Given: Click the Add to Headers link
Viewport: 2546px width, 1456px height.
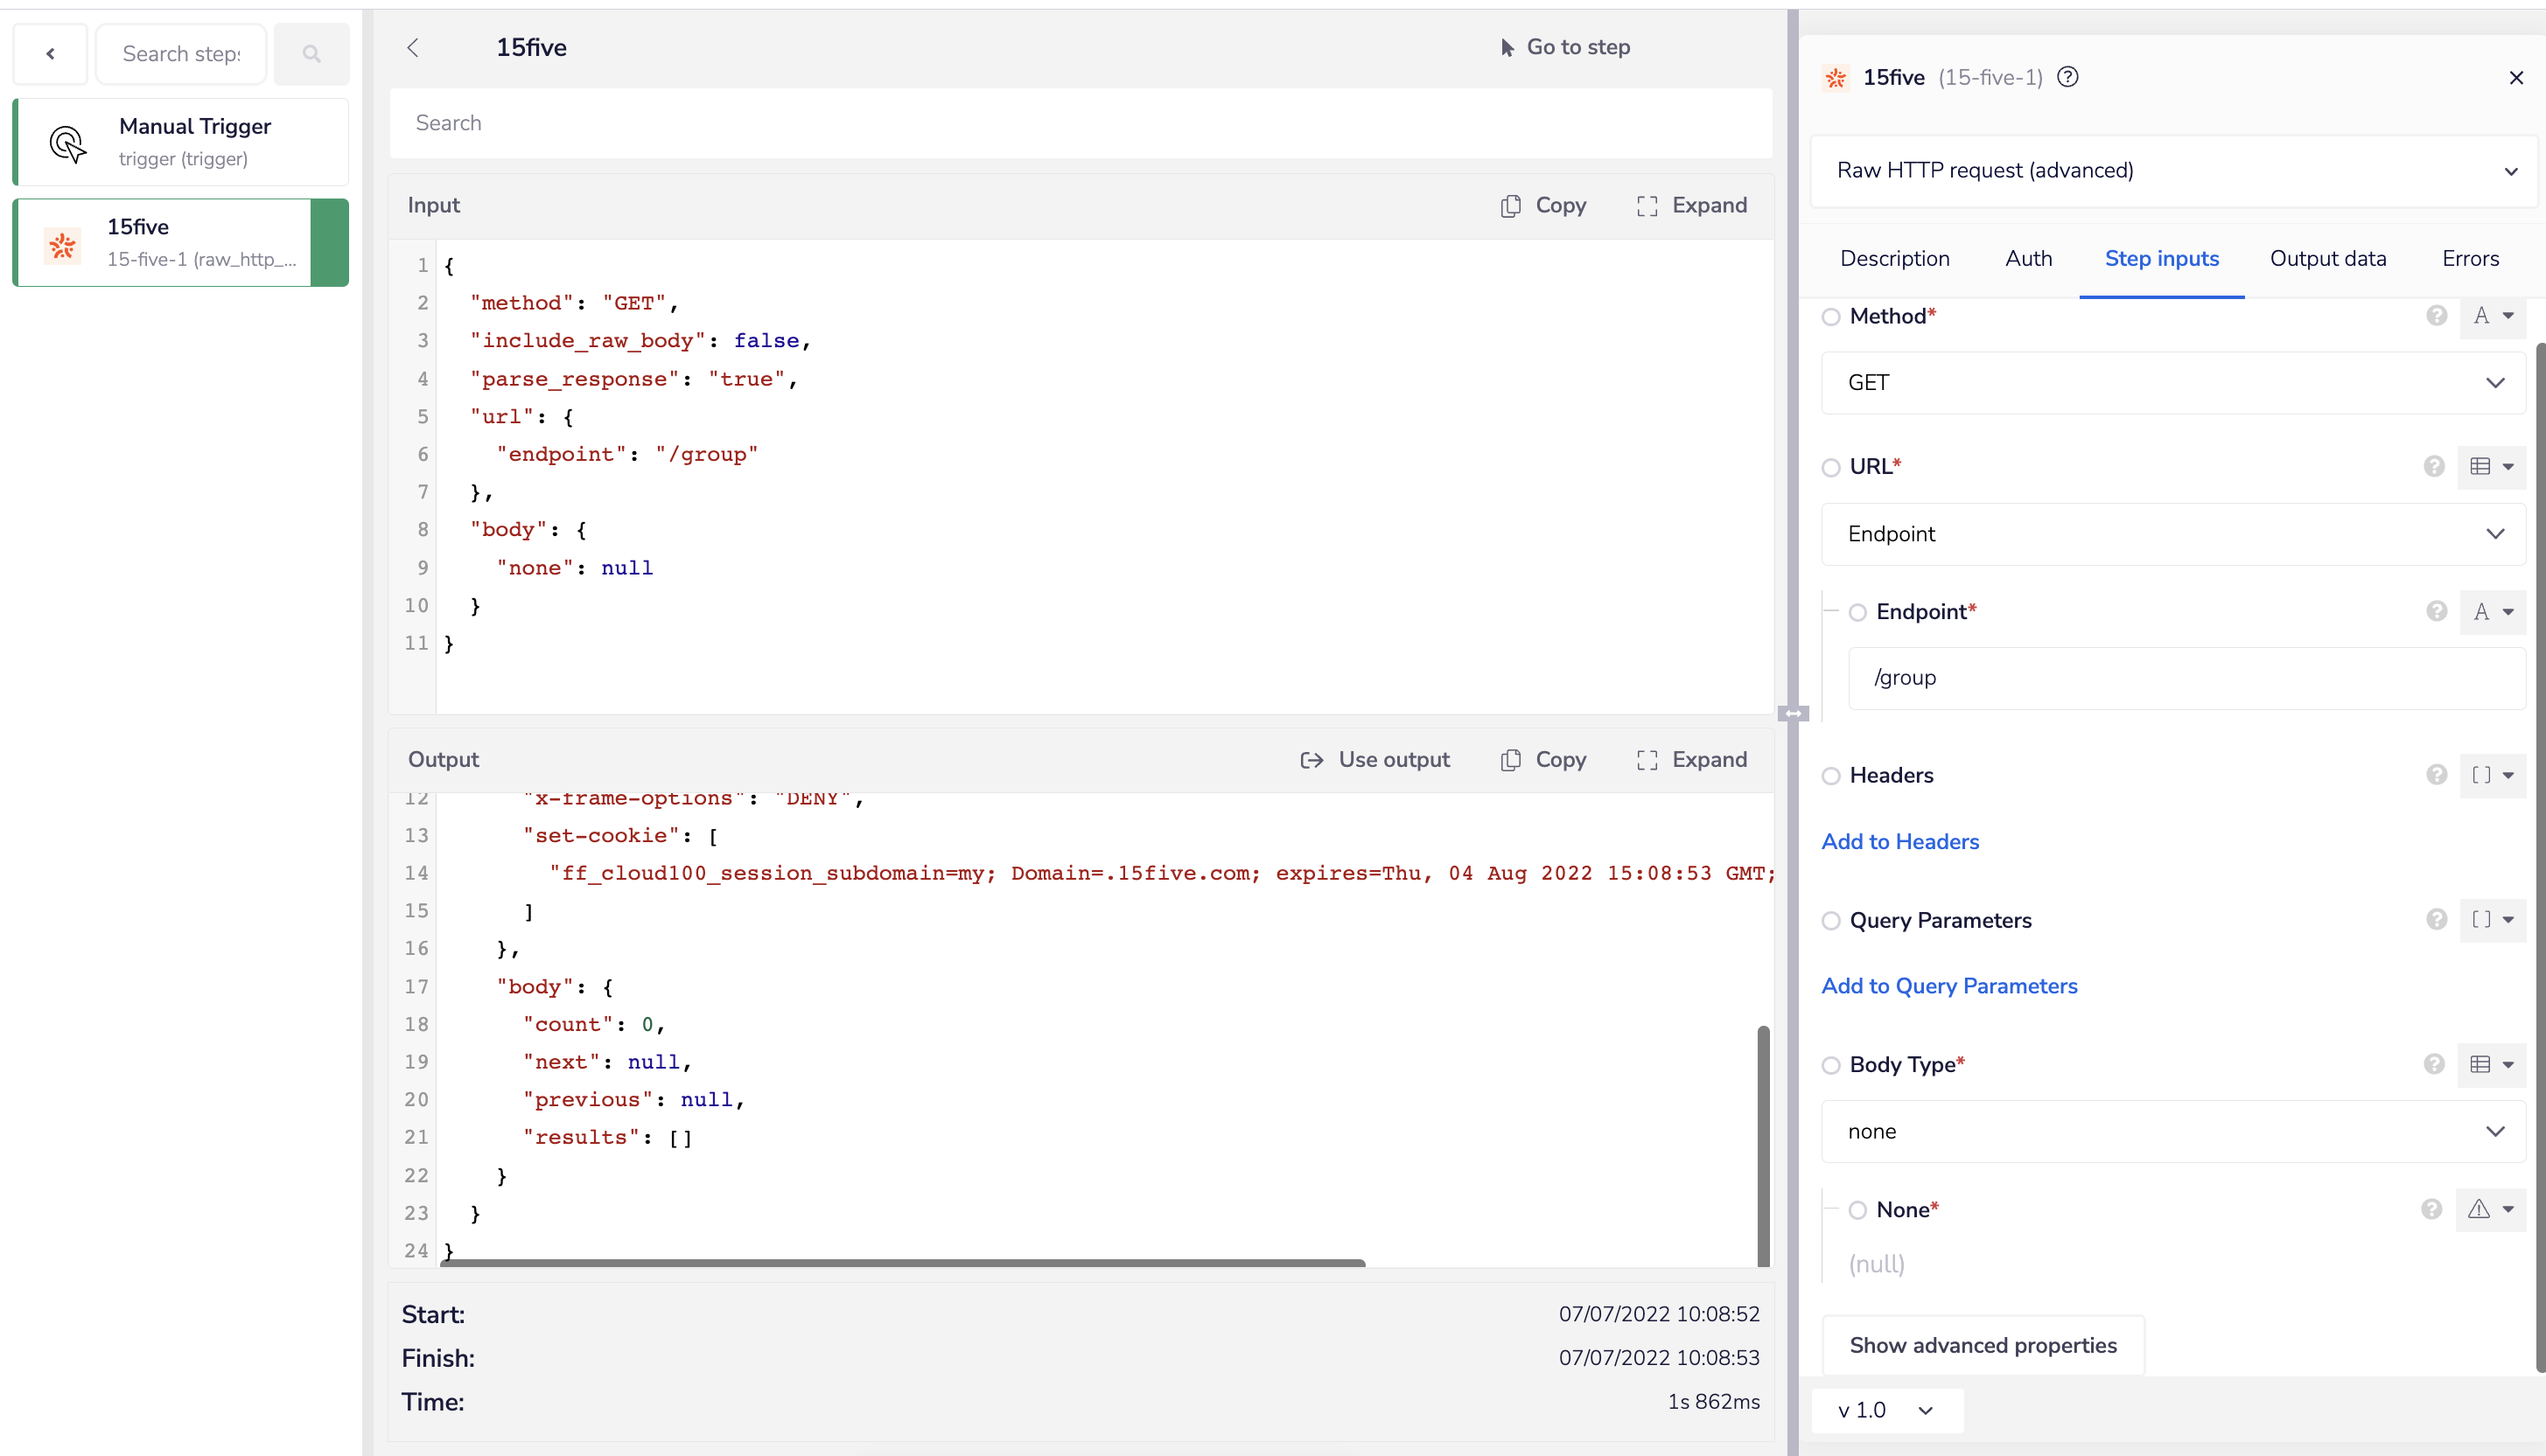Looking at the screenshot, I should [1899, 841].
